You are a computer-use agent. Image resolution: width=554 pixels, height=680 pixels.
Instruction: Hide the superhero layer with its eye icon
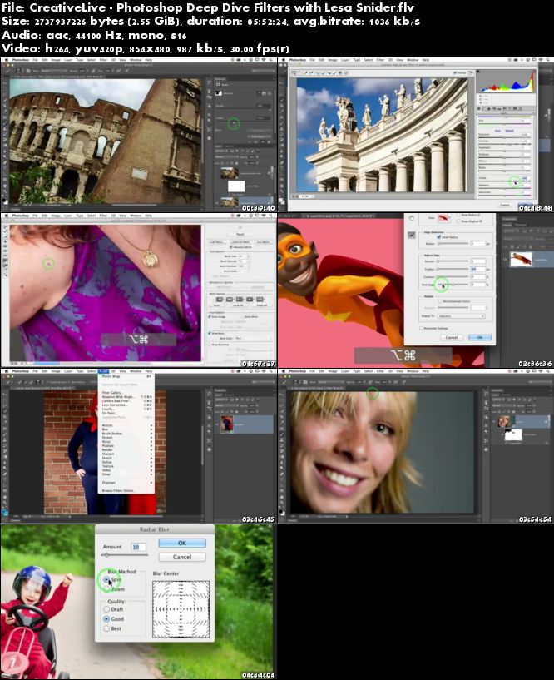[x=505, y=260]
